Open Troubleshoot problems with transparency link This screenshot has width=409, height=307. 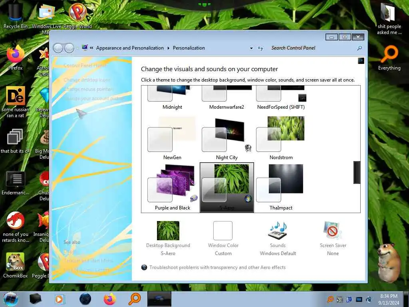click(217, 267)
